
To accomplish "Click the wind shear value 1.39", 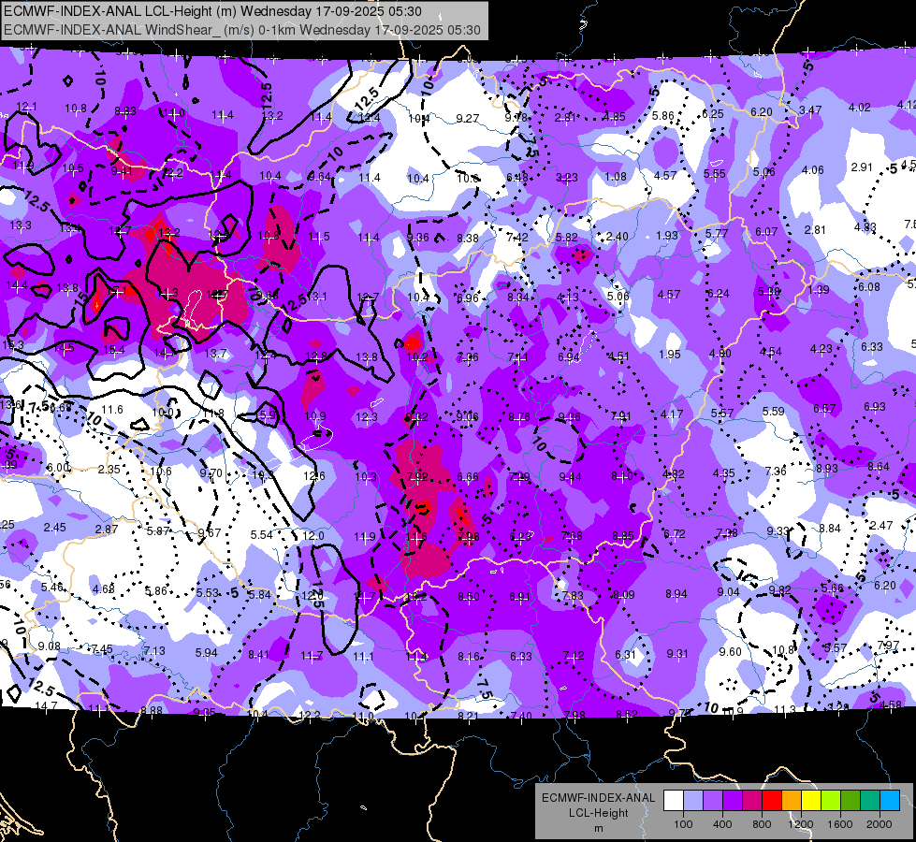I will [x=819, y=290].
